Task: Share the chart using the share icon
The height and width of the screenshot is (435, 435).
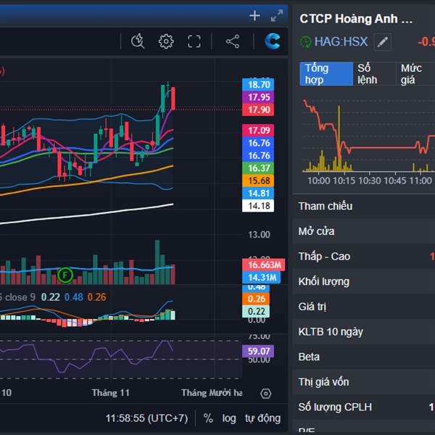Action: coord(233,41)
